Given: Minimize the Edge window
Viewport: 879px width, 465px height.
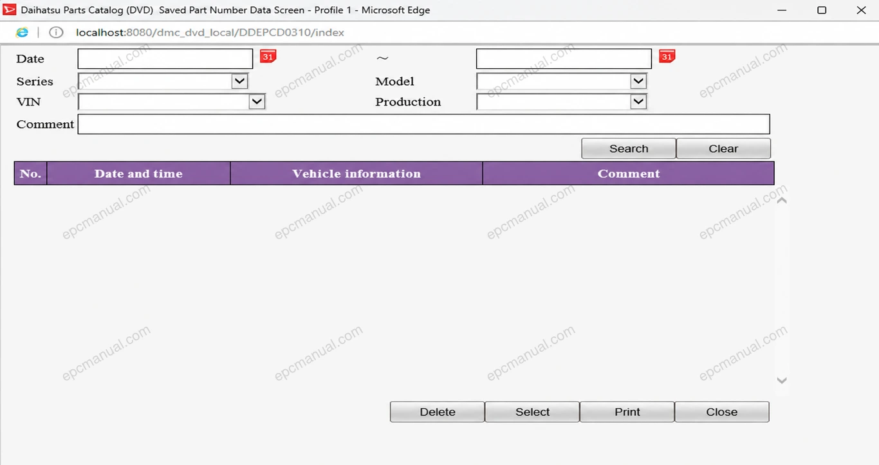Looking at the screenshot, I should [x=781, y=10].
